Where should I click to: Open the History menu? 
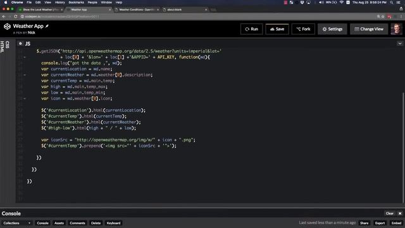click(x=59, y=3)
